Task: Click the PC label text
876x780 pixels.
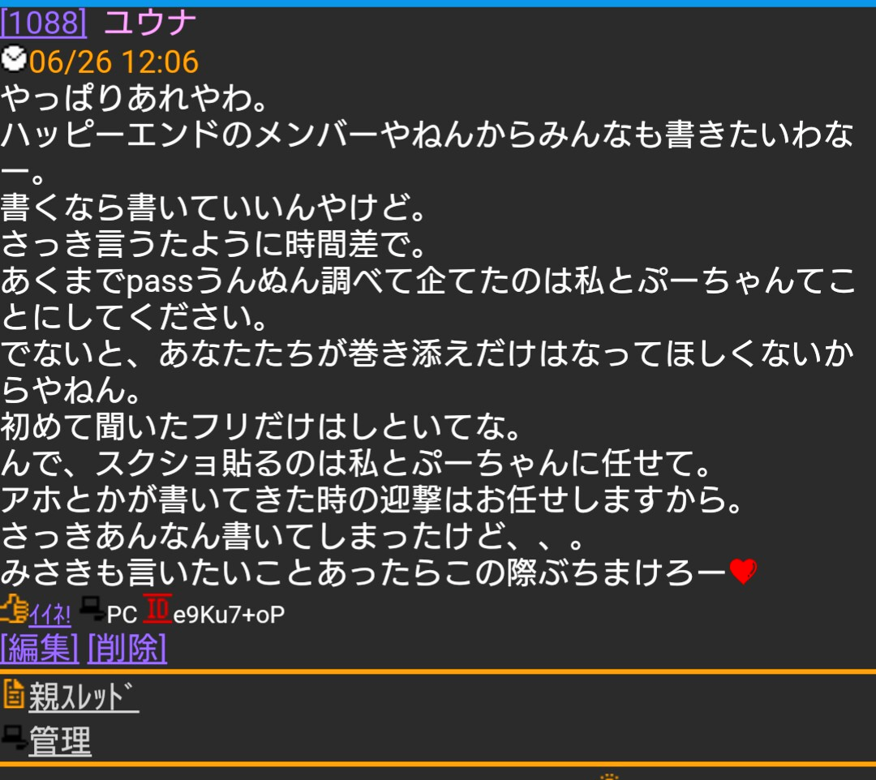Action: tap(122, 615)
